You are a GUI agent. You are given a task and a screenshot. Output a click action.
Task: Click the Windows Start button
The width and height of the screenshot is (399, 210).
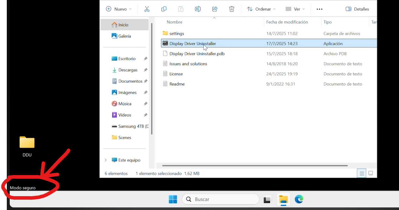[x=173, y=200]
